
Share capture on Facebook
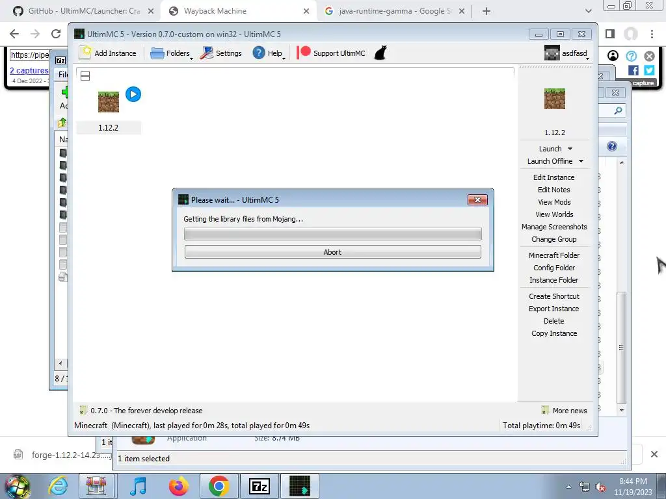[x=633, y=70]
